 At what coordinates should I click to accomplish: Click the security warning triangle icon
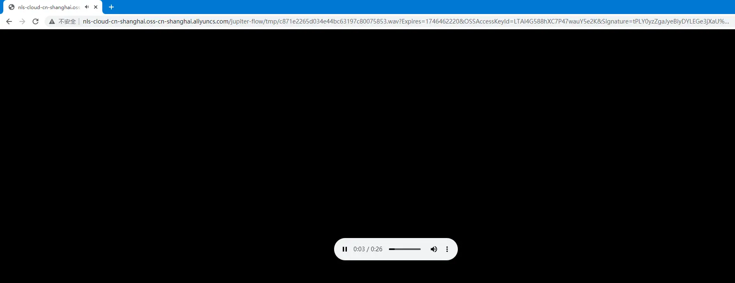(52, 21)
